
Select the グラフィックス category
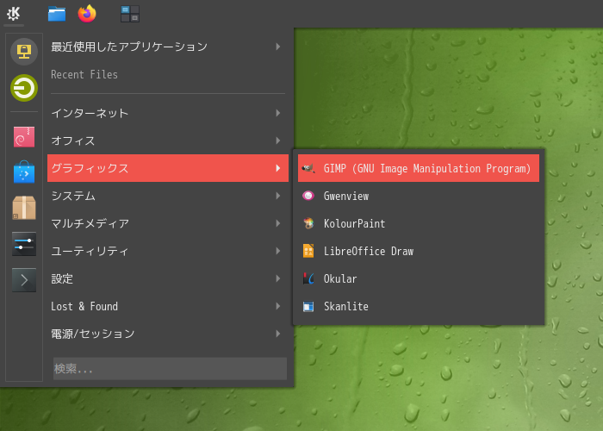[x=168, y=168]
